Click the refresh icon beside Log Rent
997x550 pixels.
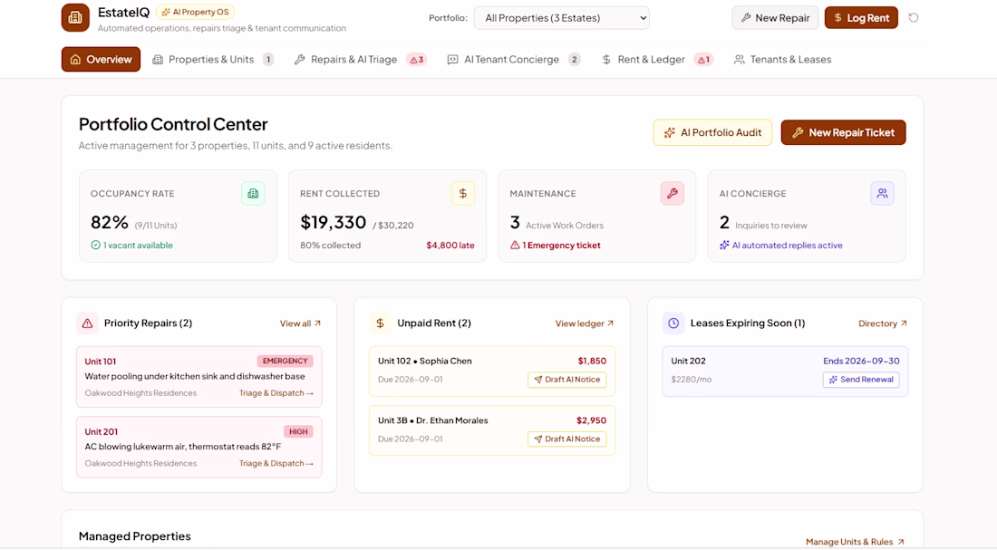[x=913, y=18]
